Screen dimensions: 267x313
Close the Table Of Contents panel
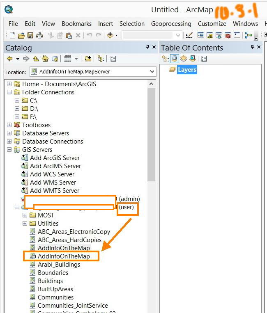click(x=259, y=47)
